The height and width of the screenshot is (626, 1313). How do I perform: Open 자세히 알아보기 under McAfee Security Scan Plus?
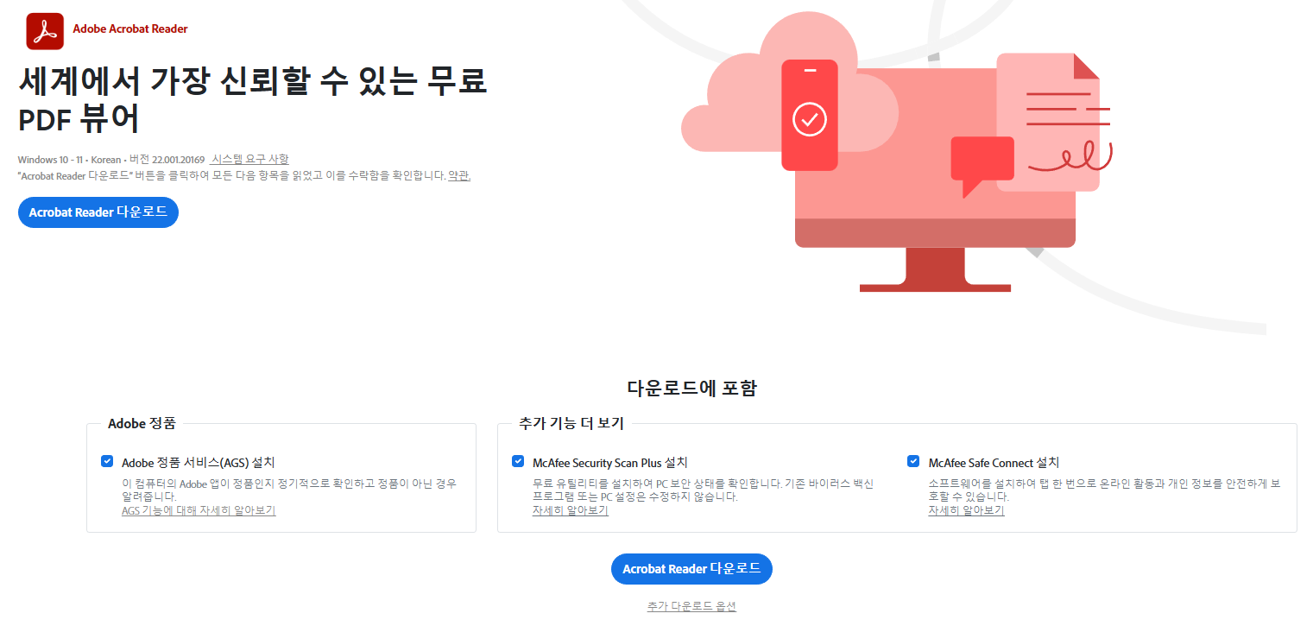[x=571, y=511]
